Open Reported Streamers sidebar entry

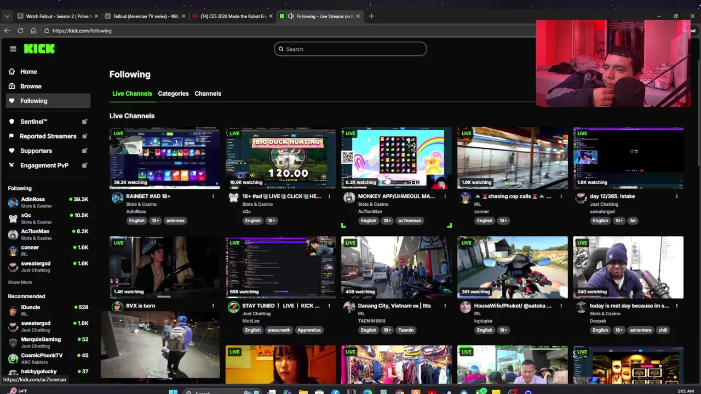[48, 136]
